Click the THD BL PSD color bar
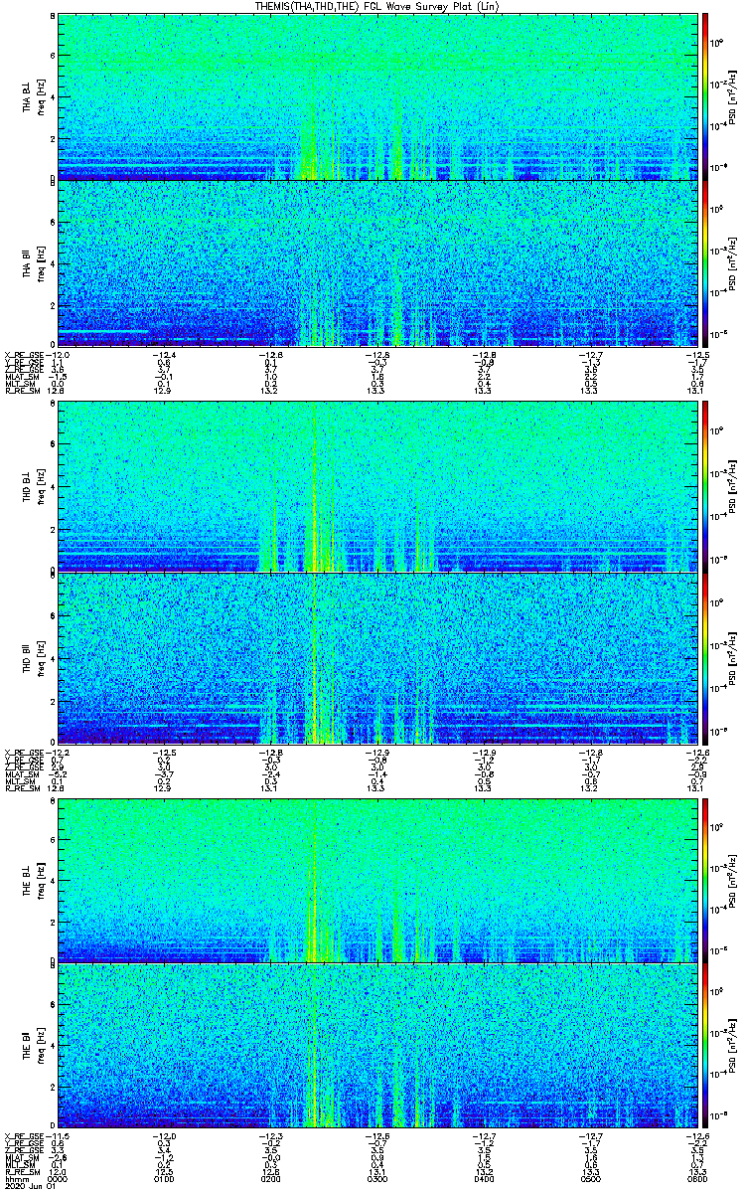Screen dimensions: 745x1193 pos(704,485)
